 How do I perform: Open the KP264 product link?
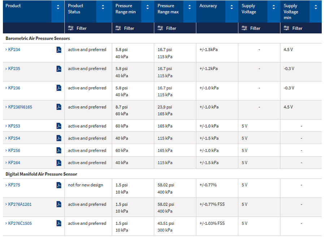point(14,163)
